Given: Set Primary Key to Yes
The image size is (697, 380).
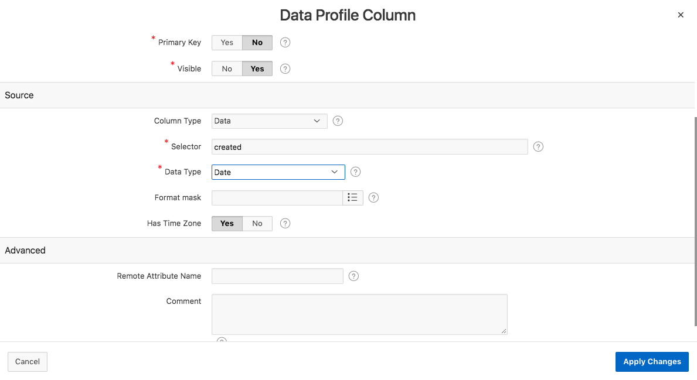Looking at the screenshot, I should click(227, 43).
